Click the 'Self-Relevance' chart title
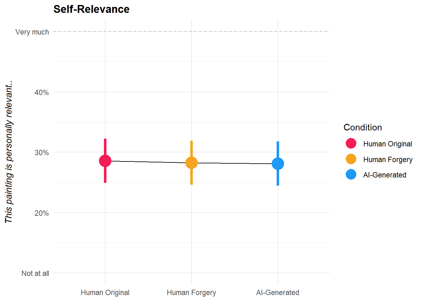 (x=91, y=9)
